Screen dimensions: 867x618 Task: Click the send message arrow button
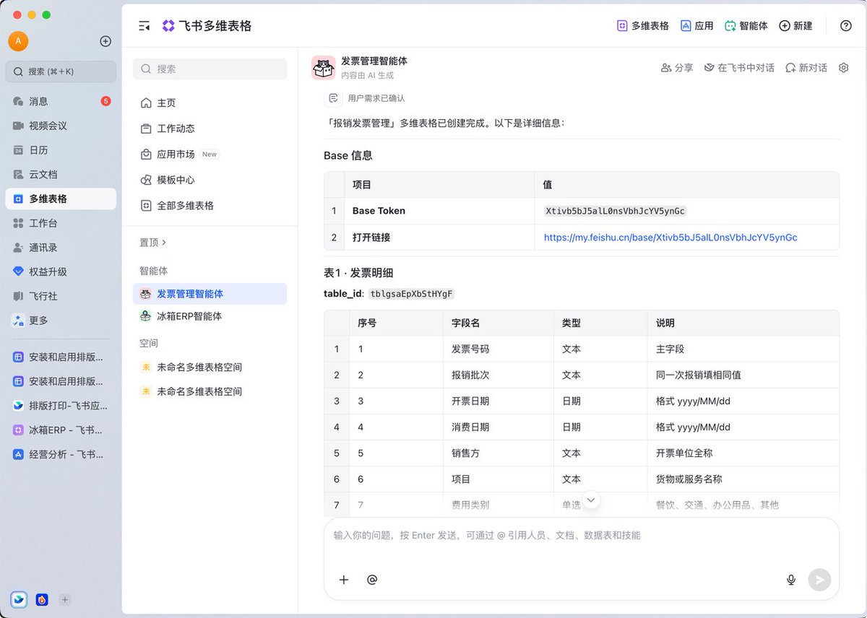pos(819,580)
